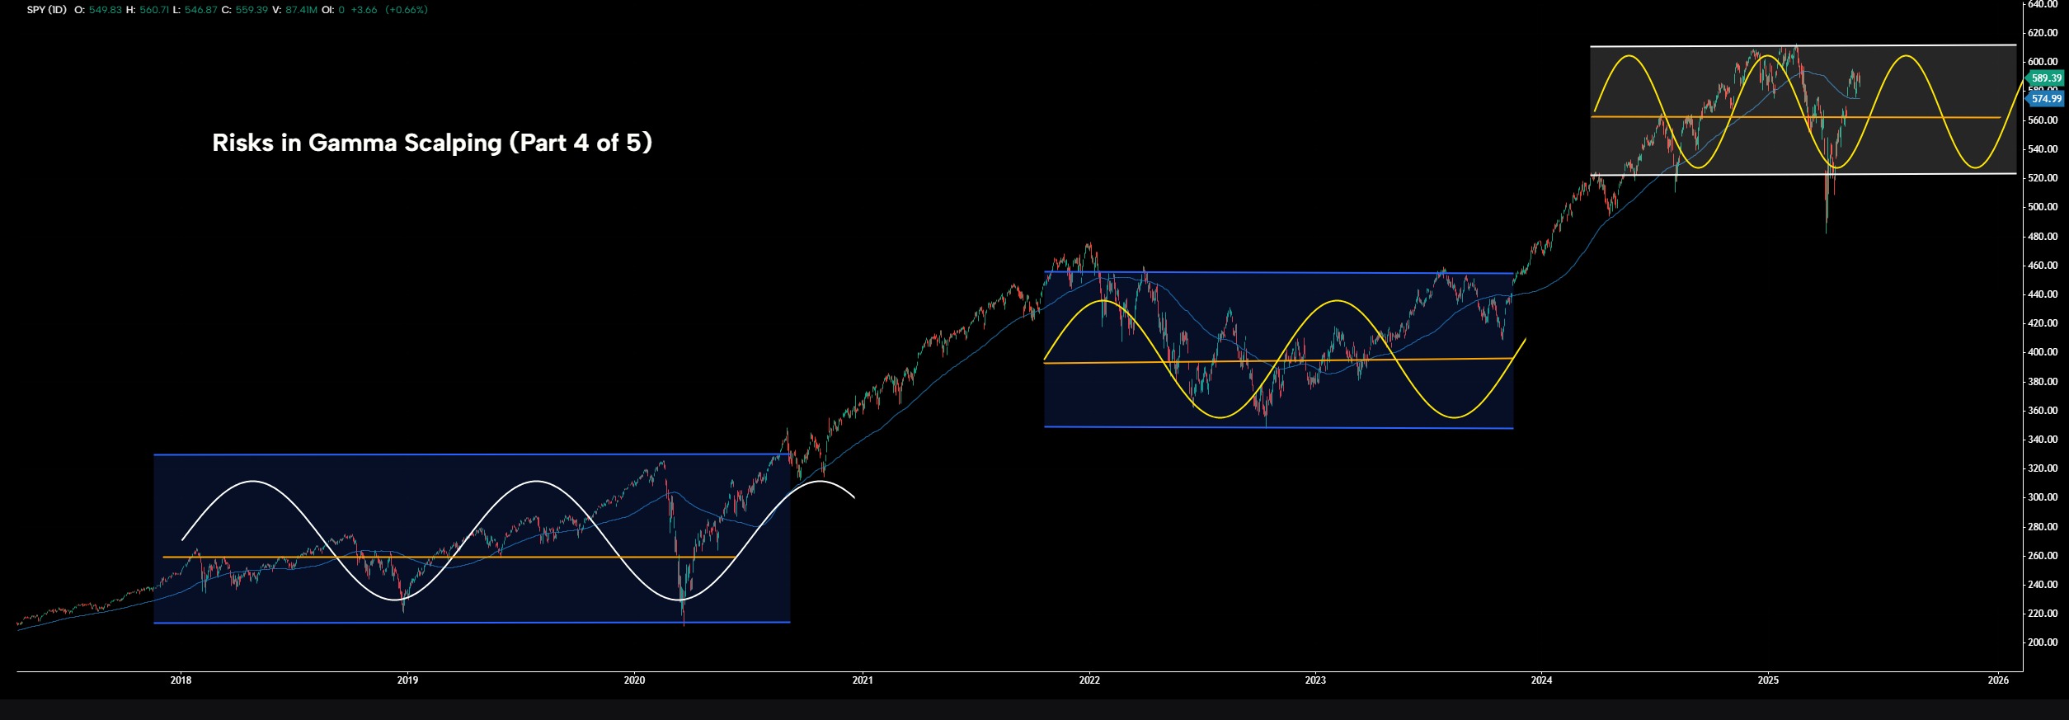
Task: Click the 400.00 price axis label
Action: coord(2043,352)
